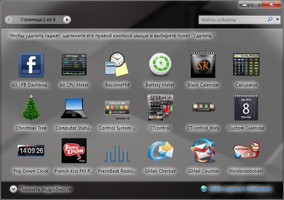284x200 pixels.
Task: Click the Страница 1 из 4 page indicator
Action: point(38,19)
